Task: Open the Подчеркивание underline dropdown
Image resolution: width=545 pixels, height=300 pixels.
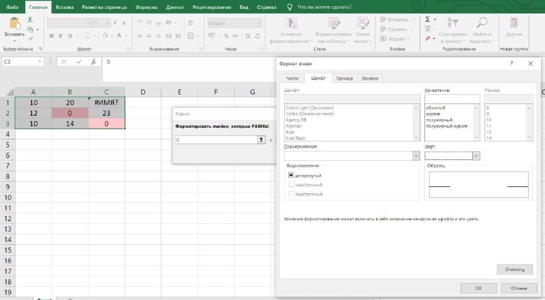Action: [416, 156]
